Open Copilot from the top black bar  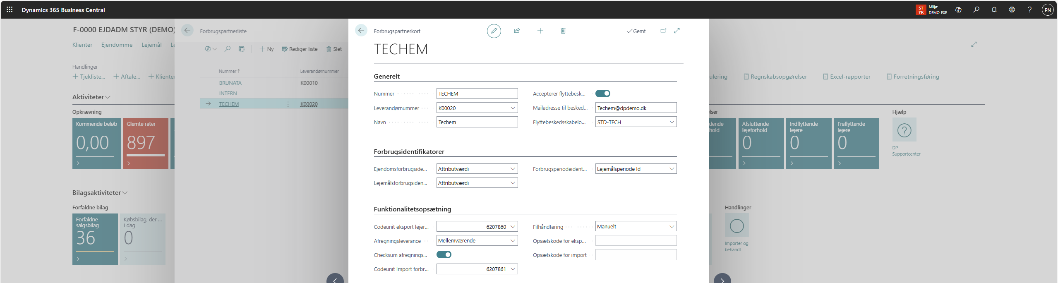pyautogui.click(x=958, y=10)
